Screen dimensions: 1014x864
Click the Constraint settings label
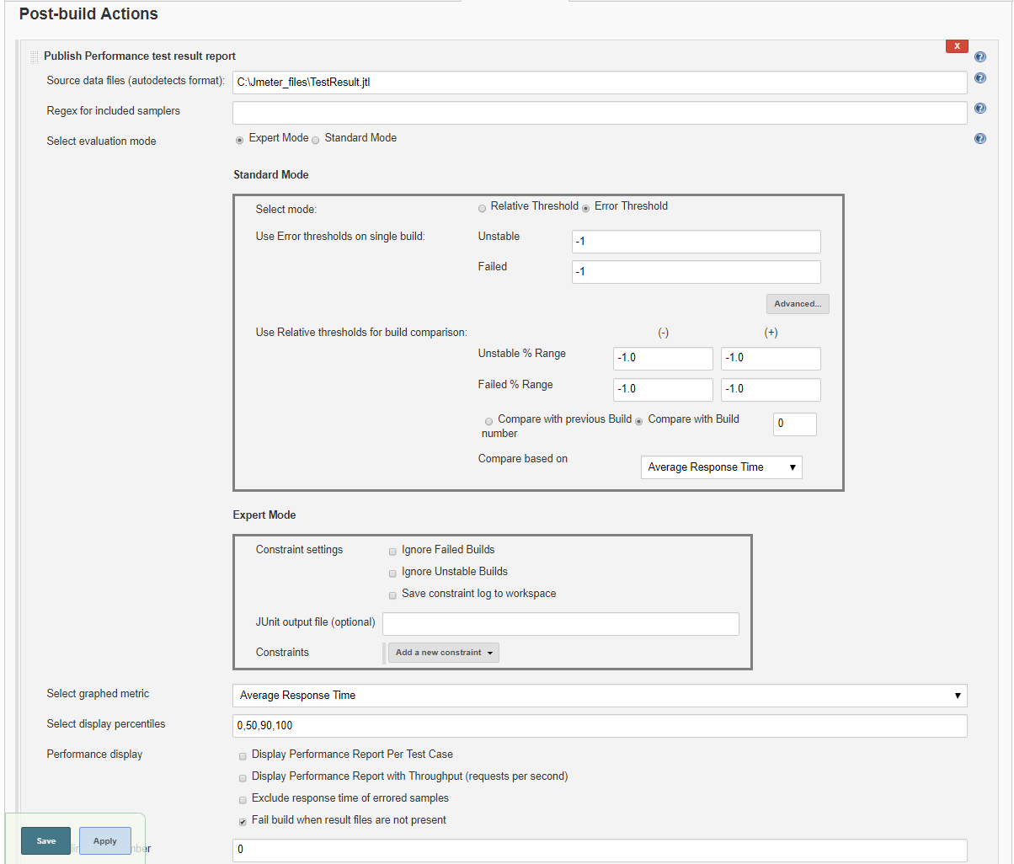(x=300, y=550)
